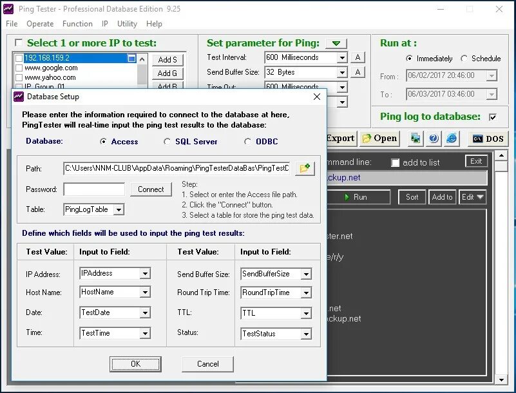
Task: Open the Function menu
Action: pos(77,24)
